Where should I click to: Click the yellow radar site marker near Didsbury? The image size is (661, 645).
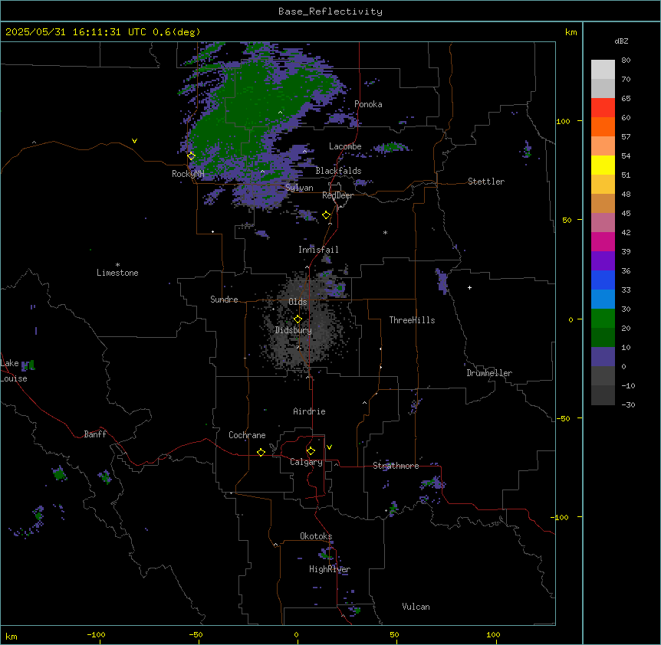298,319
